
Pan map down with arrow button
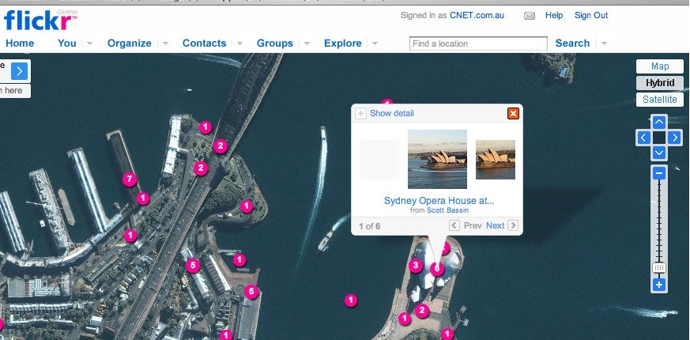tap(659, 153)
